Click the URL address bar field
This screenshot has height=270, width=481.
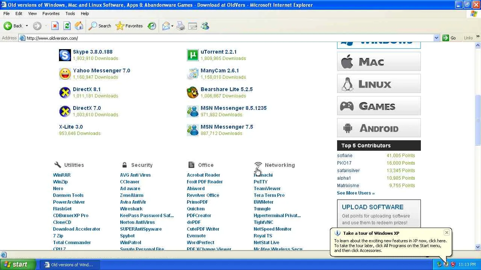(229, 38)
